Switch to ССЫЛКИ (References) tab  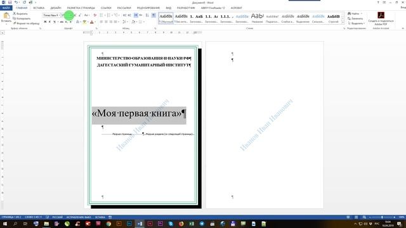[x=106, y=8]
